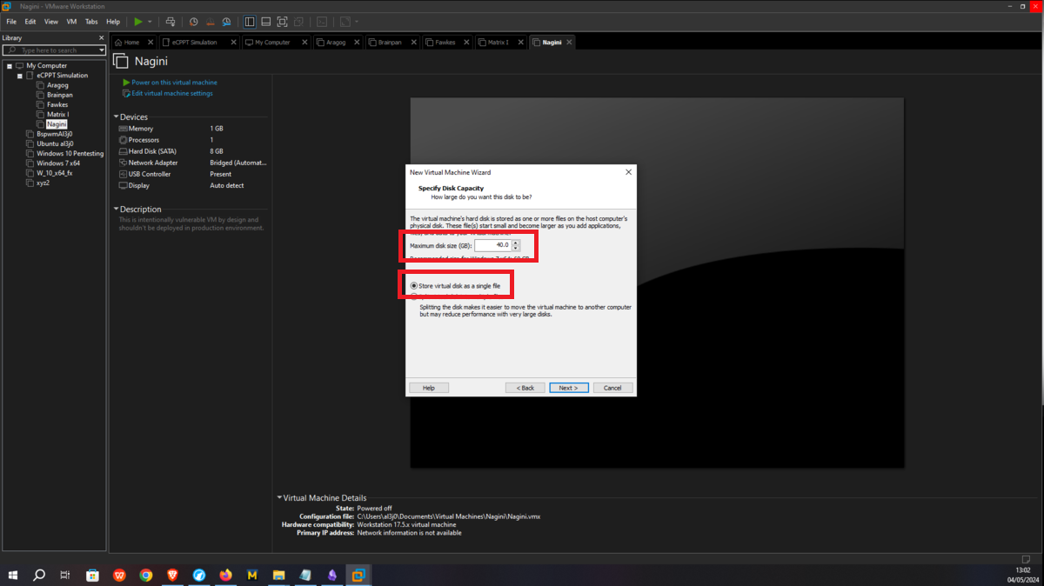Take a snapshot using the toolbar icon

pos(193,21)
